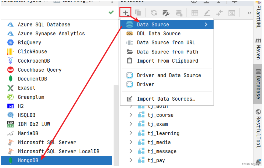
Task: Show more toolbar items chevron
Action: (x=249, y=13)
